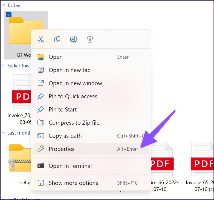
Task: Click the terminal icon for Open in Terminal
Action: pyautogui.click(x=41, y=166)
